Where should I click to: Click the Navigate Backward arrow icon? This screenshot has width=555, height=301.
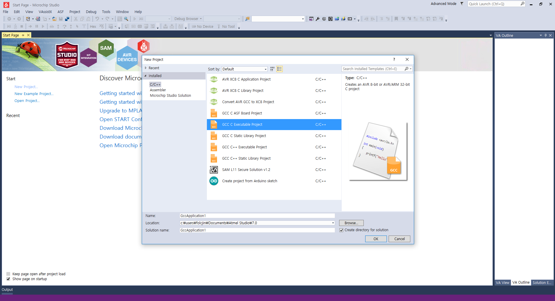click(x=9, y=19)
